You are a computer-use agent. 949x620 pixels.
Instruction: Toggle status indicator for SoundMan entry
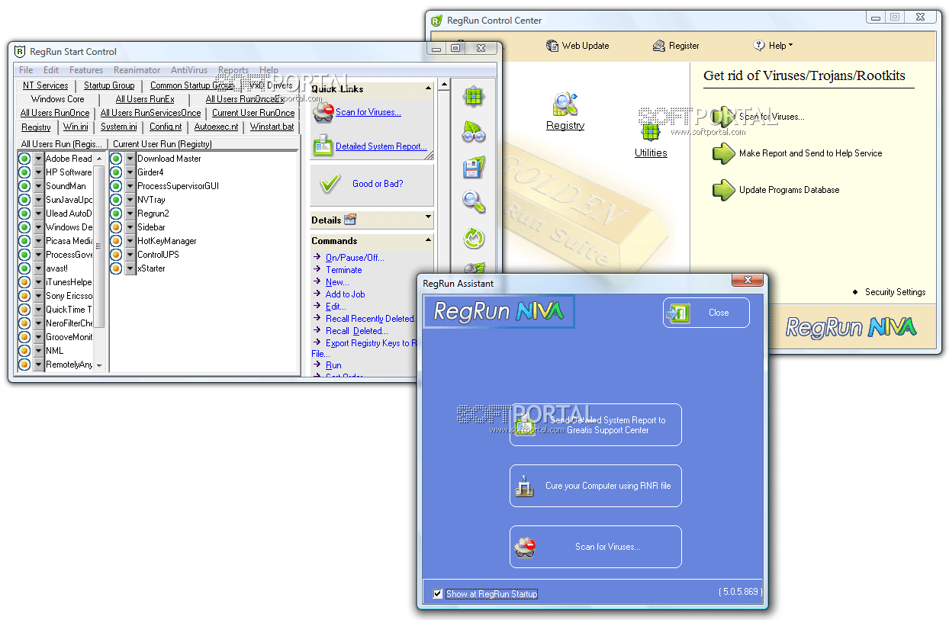pos(24,186)
